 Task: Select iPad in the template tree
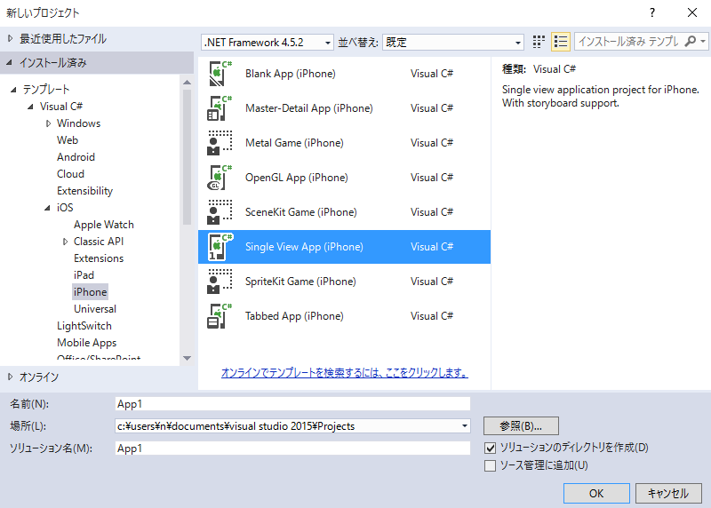coord(84,275)
